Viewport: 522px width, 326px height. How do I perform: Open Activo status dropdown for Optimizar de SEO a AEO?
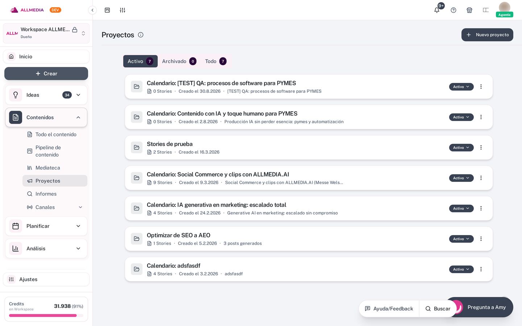point(461,239)
